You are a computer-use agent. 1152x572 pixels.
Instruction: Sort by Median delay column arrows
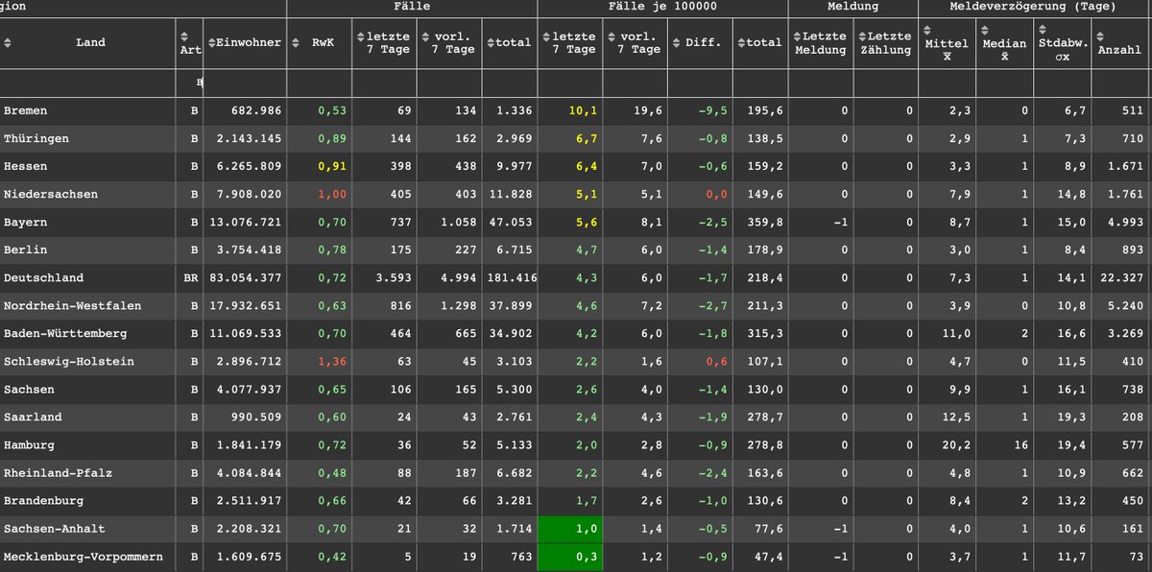click(984, 31)
